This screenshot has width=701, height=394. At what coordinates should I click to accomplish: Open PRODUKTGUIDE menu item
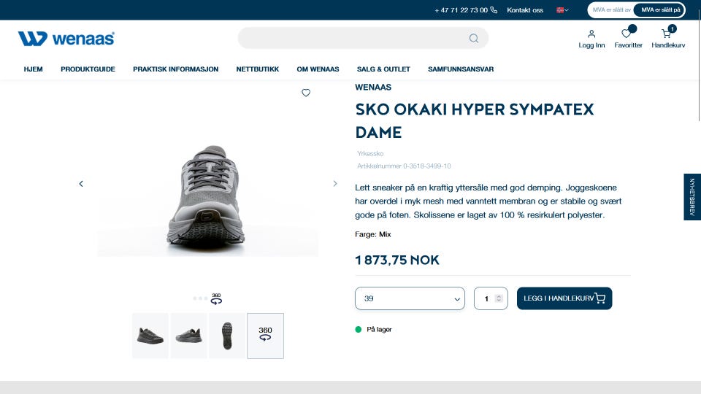[x=88, y=69]
